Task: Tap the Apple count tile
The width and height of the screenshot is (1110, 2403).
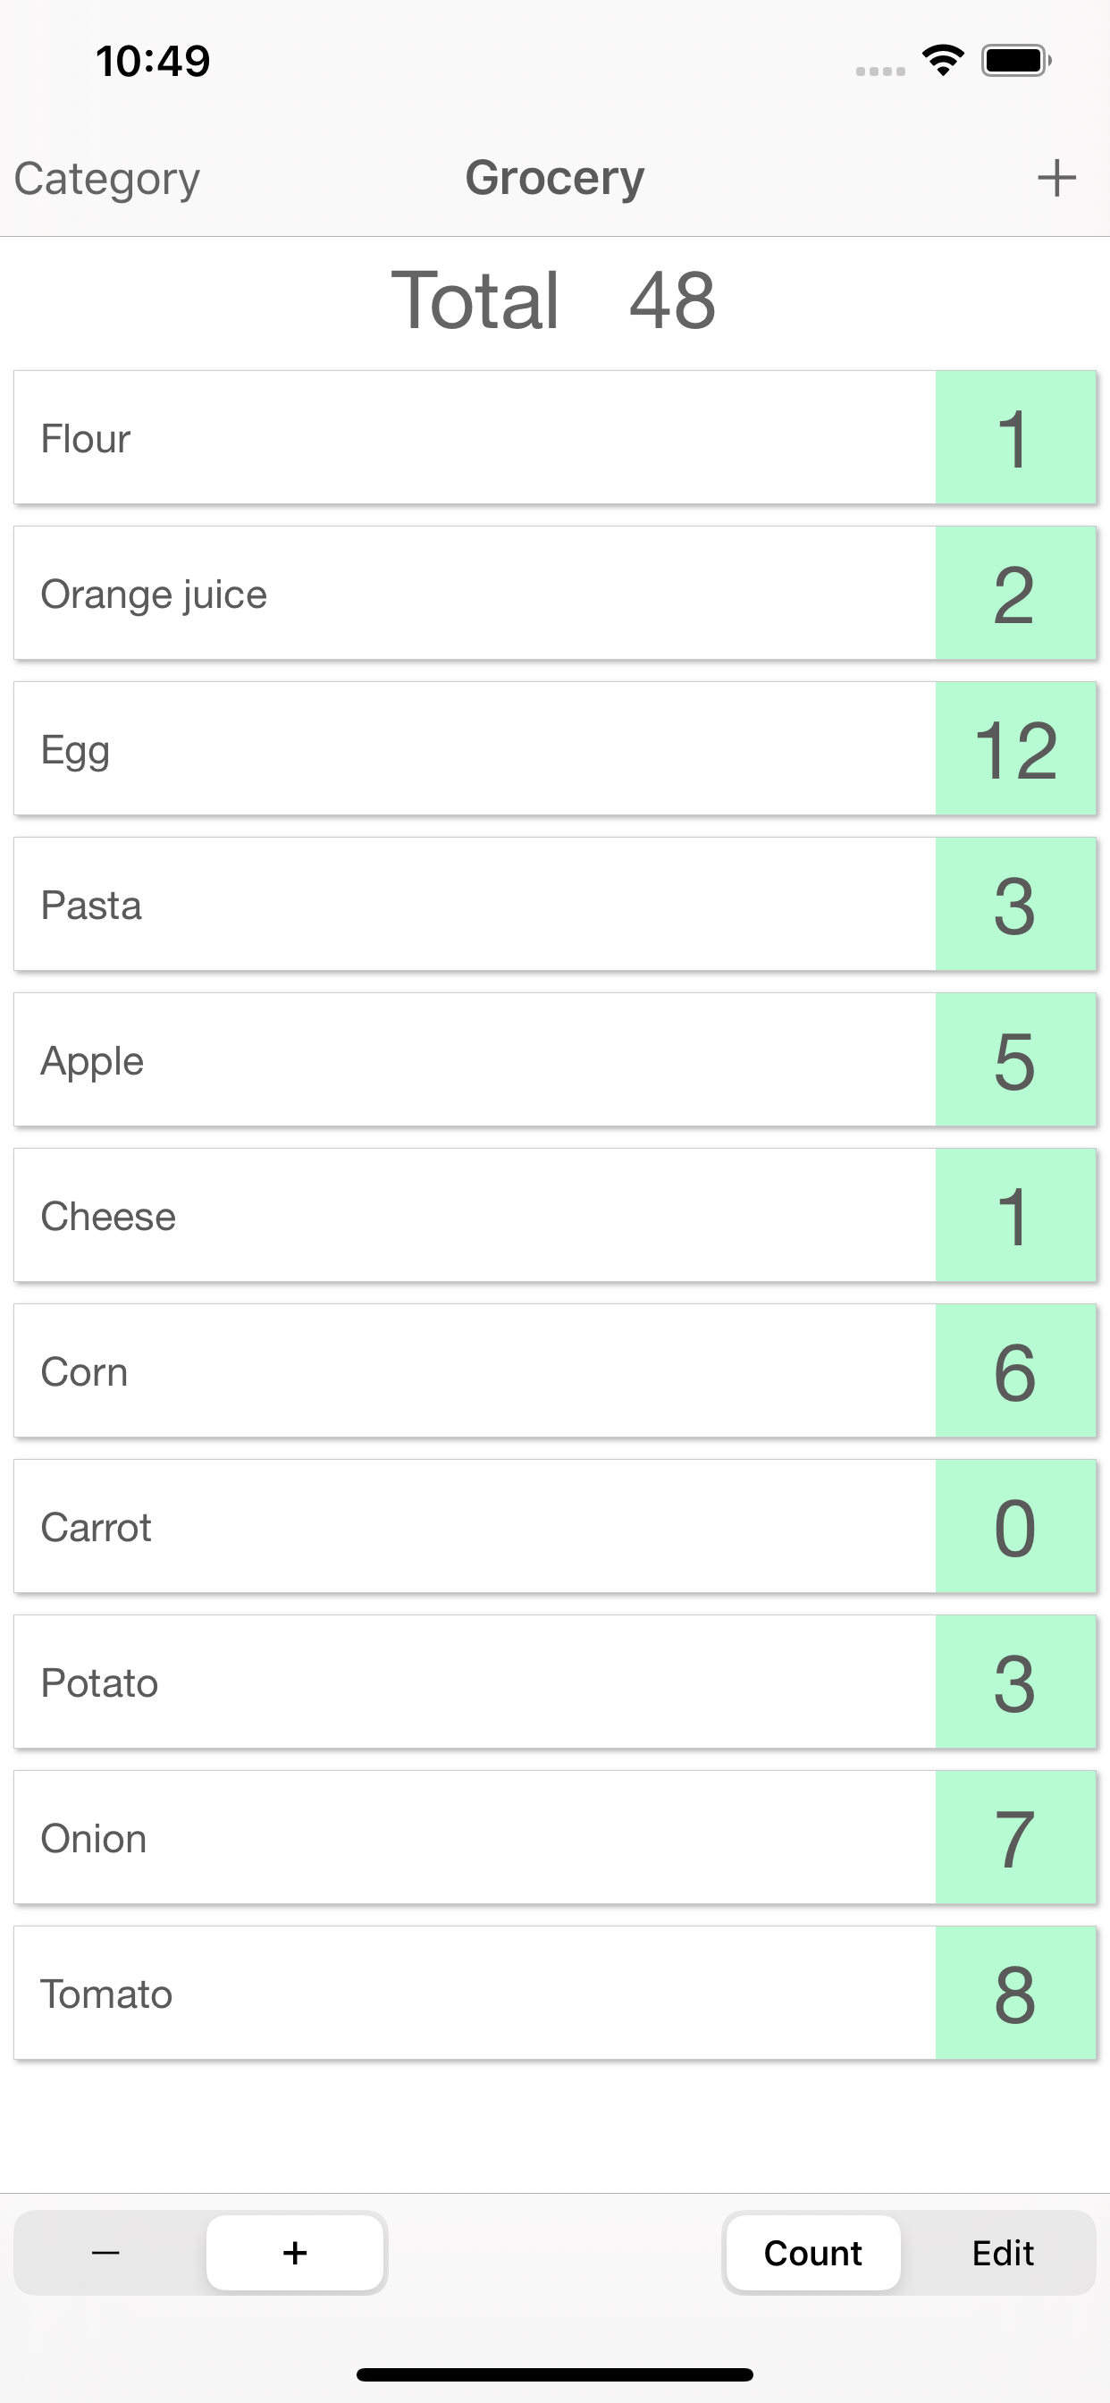Action: [1015, 1060]
